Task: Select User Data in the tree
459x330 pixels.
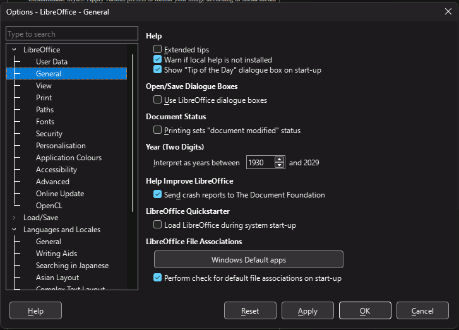Action: coord(52,62)
